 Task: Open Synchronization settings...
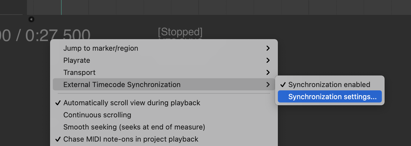pyautogui.click(x=332, y=97)
